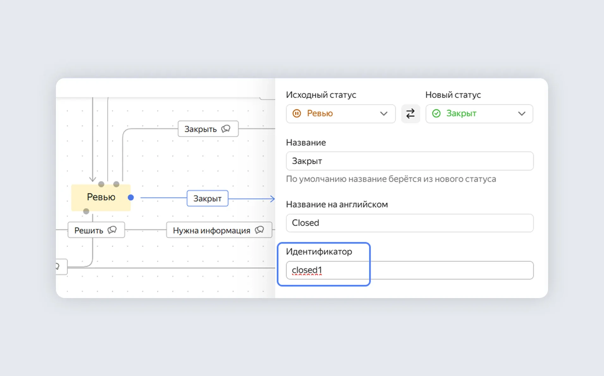The width and height of the screenshot is (604, 376).
Task: Click into the Идентификатор field with closed1
Action: tap(409, 270)
